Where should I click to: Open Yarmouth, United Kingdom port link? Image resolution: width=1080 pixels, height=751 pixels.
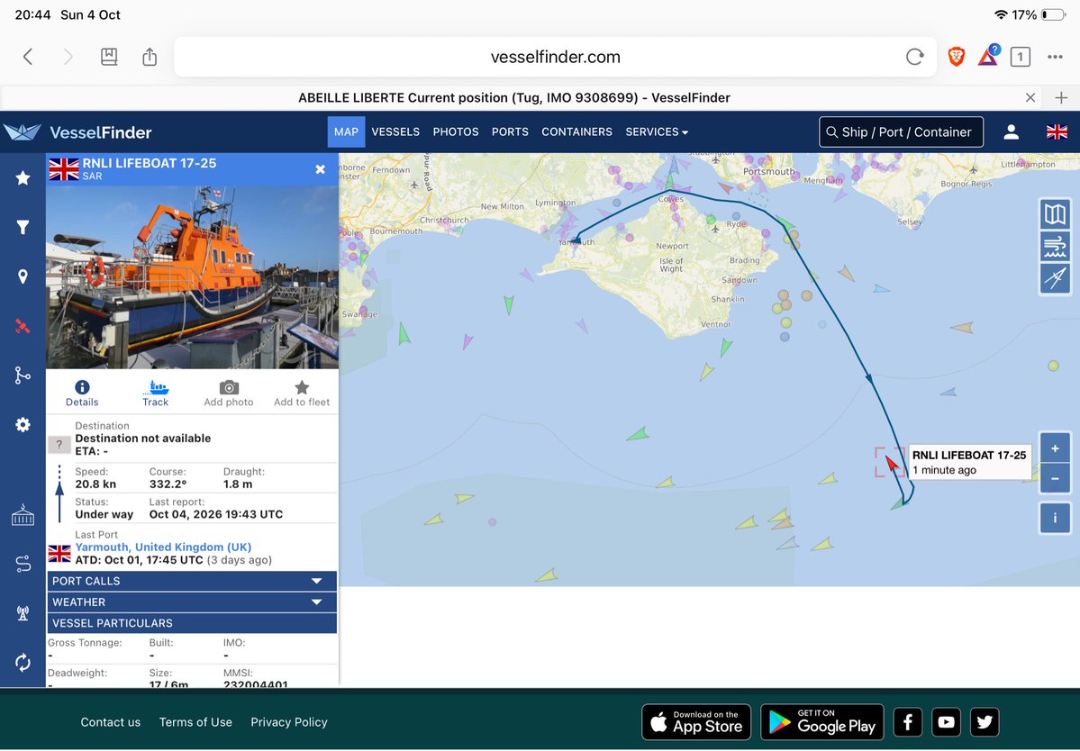tap(163, 547)
